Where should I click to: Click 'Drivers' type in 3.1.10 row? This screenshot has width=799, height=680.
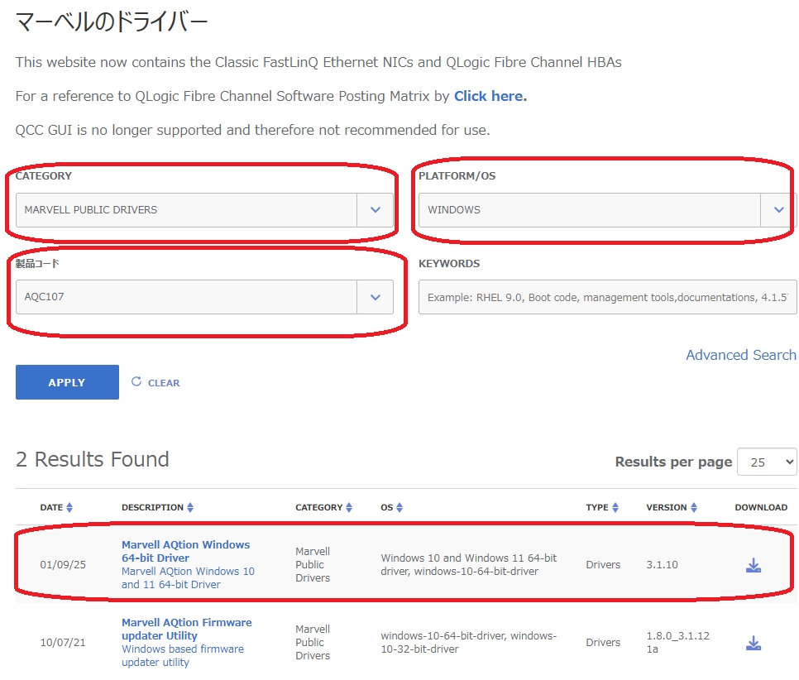tap(603, 565)
